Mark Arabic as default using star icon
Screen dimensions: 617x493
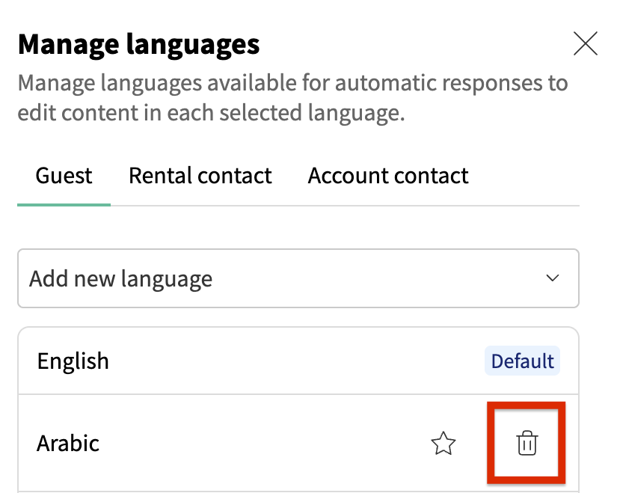point(443,444)
